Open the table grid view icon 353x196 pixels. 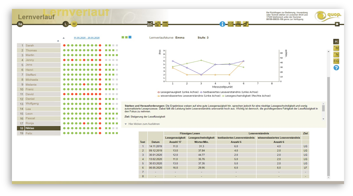(x=165, y=24)
